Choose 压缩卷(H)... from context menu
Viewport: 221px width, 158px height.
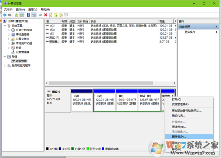[x=179, y=127]
